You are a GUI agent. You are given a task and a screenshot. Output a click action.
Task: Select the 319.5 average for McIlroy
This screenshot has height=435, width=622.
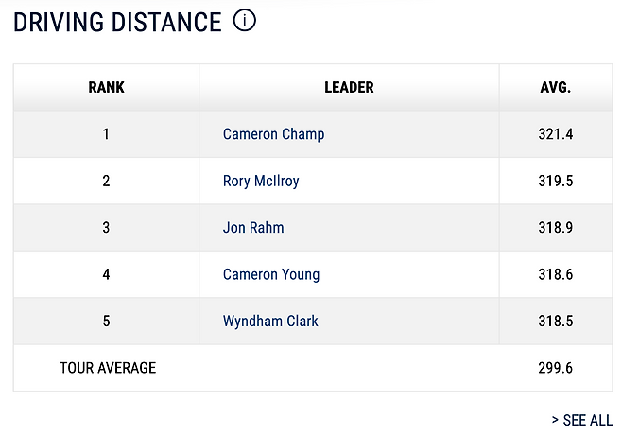click(x=556, y=181)
